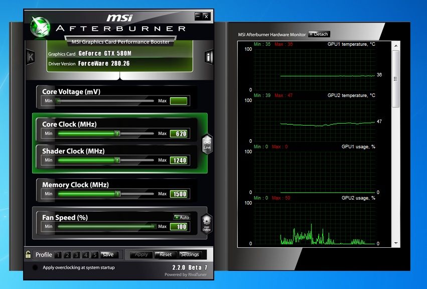Viewport: 427px width, 289px height.
Task: Select profile slot 4
Action: [x=85, y=255]
